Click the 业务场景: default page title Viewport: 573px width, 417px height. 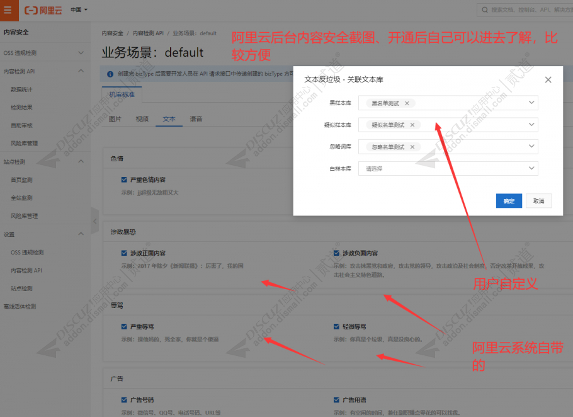[152, 53]
